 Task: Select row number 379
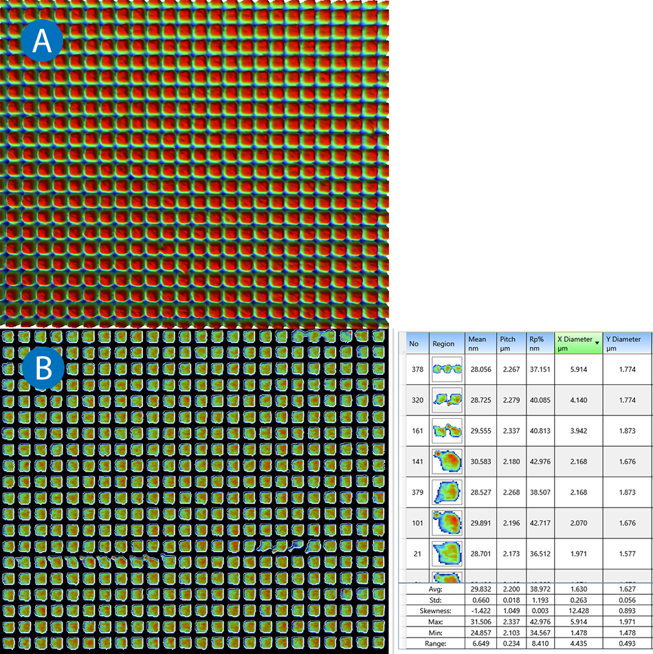417,492
